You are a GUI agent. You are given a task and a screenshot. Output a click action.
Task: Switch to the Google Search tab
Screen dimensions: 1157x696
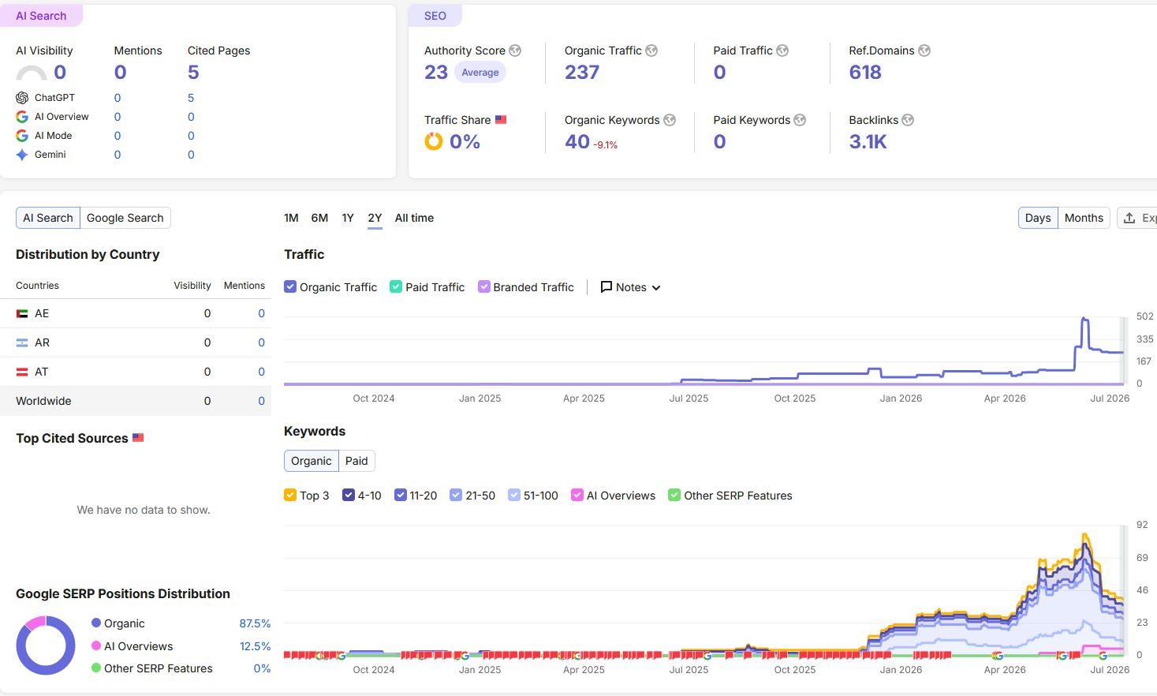(125, 218)
